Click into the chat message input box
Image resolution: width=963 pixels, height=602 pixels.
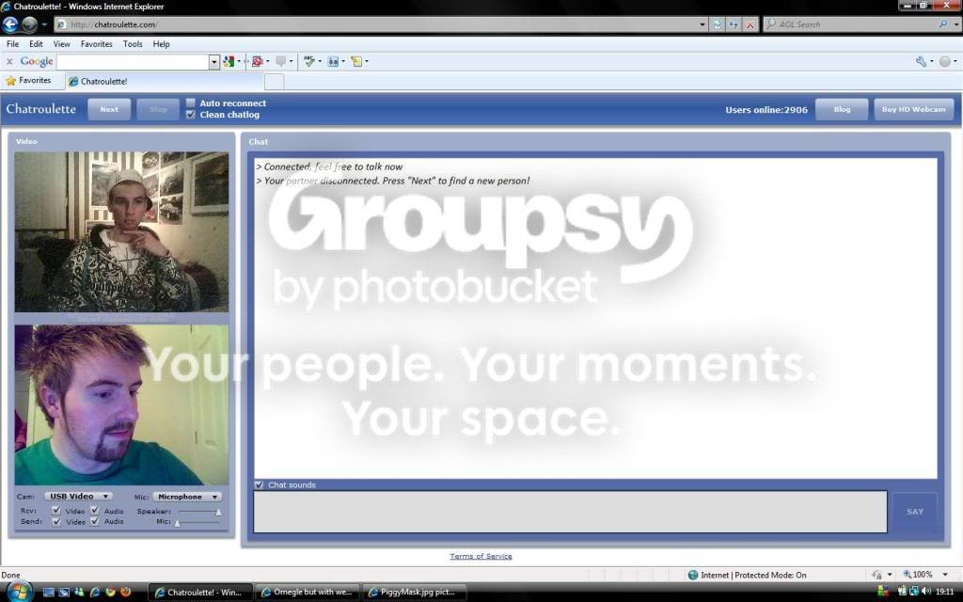[x=570, y=512]
